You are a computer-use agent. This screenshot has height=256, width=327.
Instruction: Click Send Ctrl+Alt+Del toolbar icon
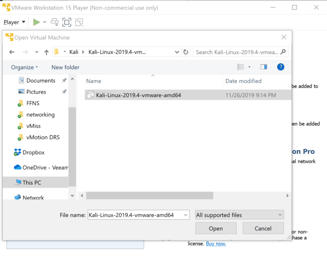[x=54, y=22]
